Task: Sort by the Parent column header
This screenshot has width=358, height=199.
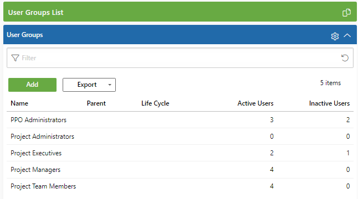Action: click(x=96, y=103)
